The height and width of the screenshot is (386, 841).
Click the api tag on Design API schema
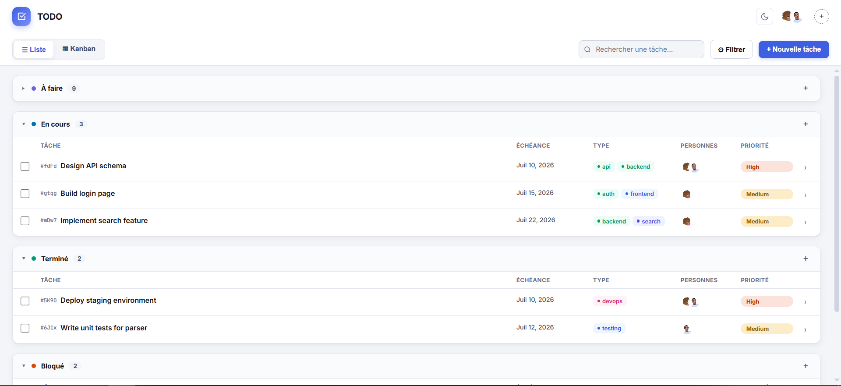point(604,166)
